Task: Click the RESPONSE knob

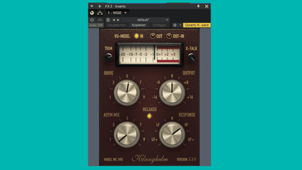Action: click(x=172, y=135)
